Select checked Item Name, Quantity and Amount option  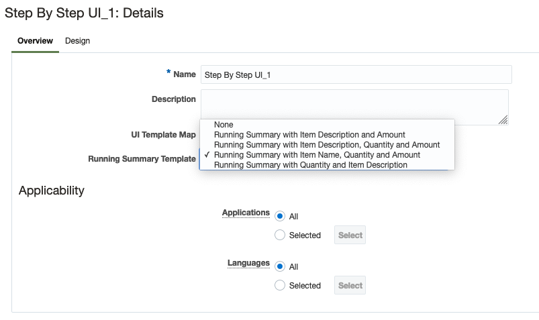(317, 155)
